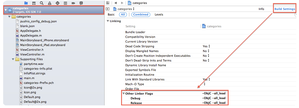This screenshot has height=108, width=299.
Task: Click the Compatibility Version setting
Action: [x=140, y=37]
